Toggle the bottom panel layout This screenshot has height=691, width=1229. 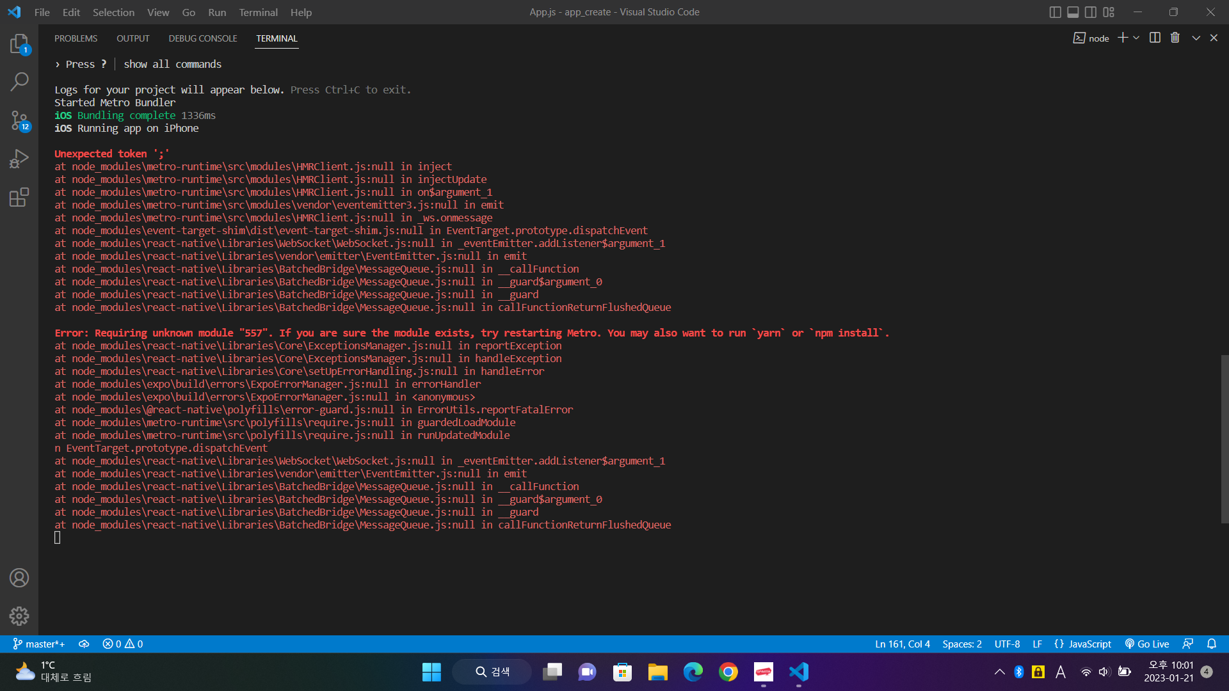[x=1073, y=12]
